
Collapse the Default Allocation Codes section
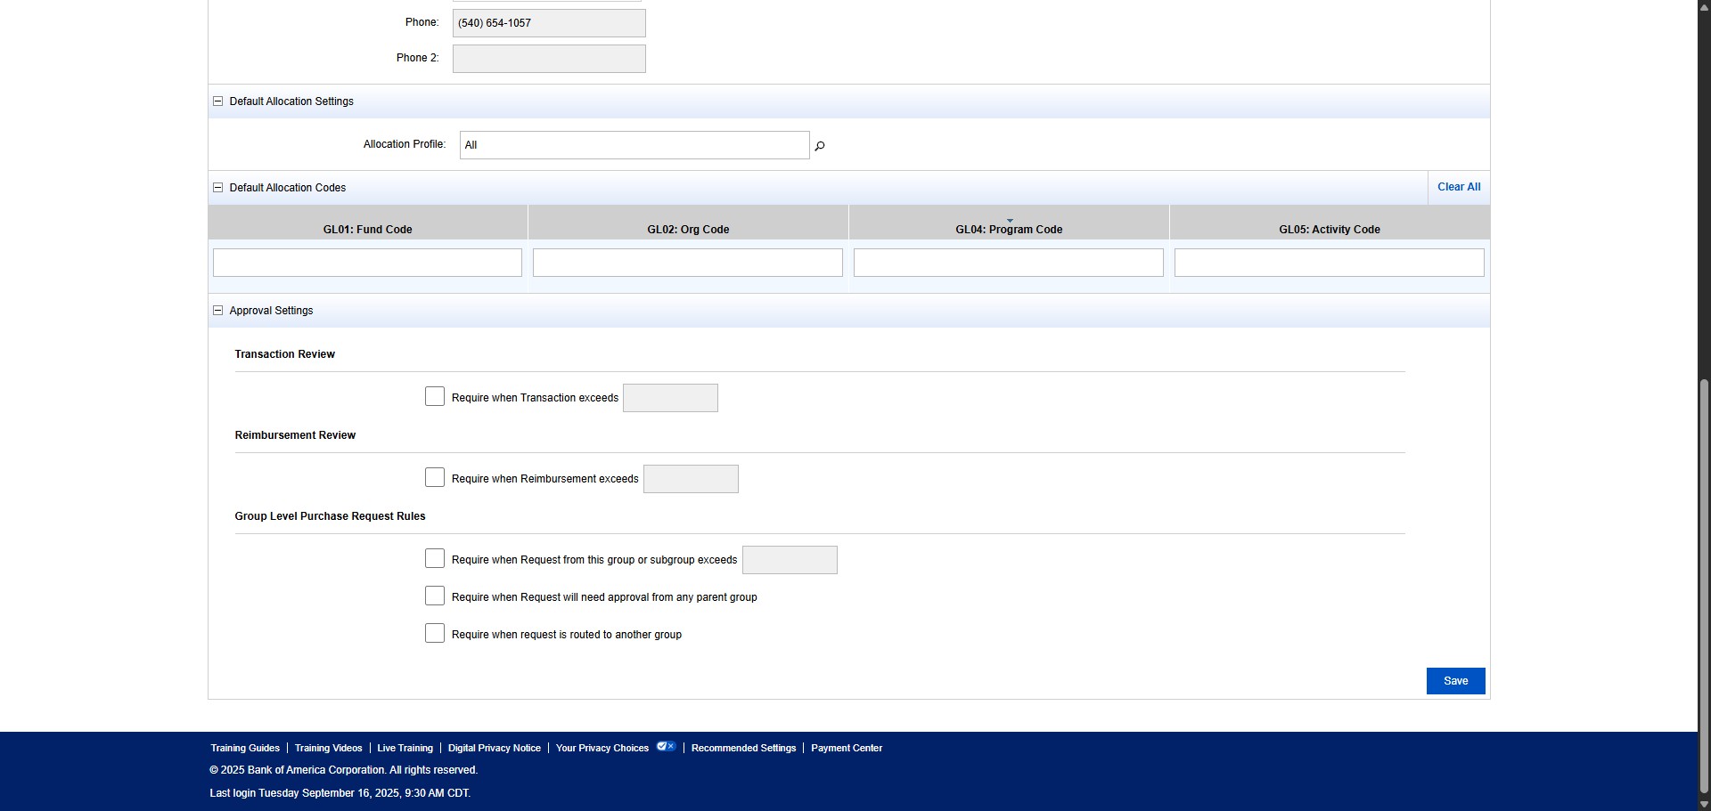pos(217,187)
